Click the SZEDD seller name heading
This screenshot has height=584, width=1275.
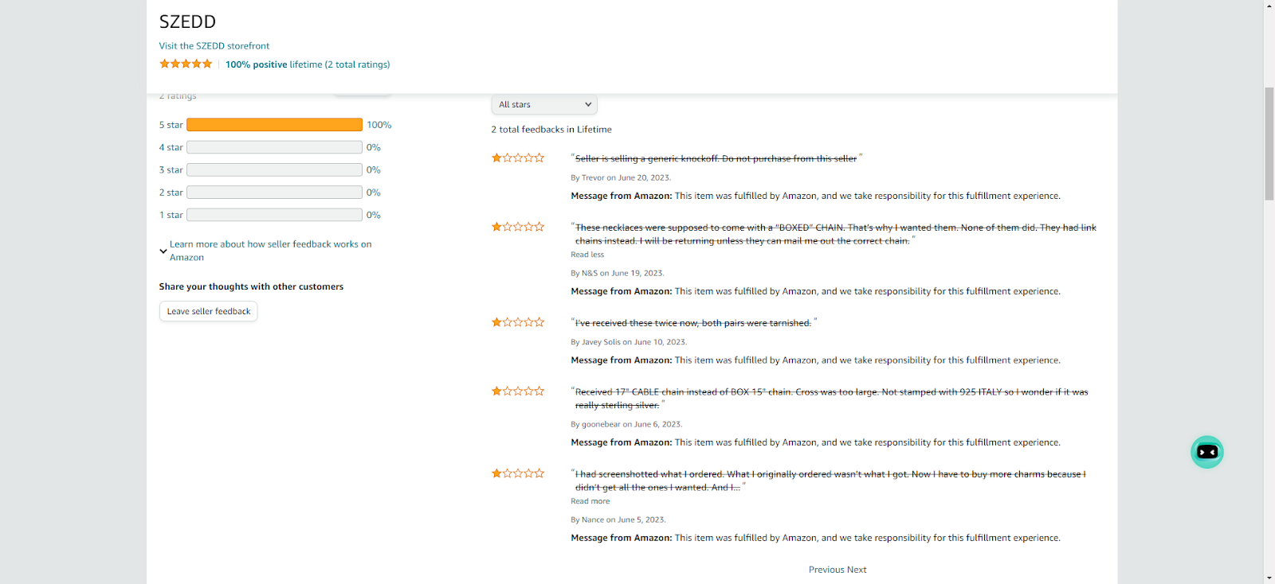coord(187,21)
